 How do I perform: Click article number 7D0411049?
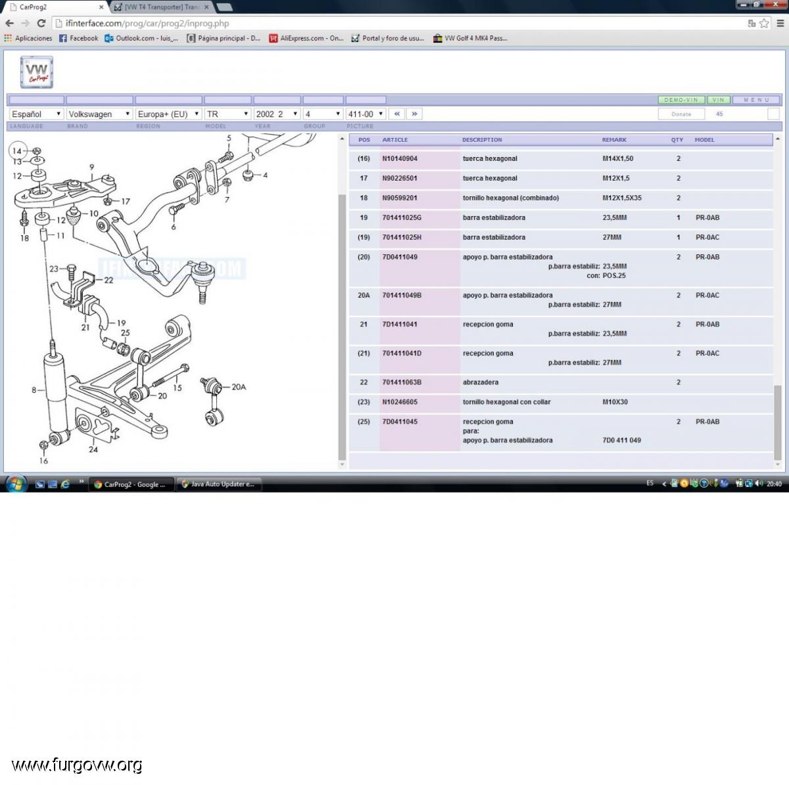pyautogui.click(x=400, y=258)
